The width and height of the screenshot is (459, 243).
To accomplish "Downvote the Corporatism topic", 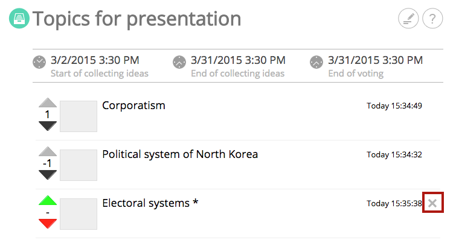I will [48, 126].
